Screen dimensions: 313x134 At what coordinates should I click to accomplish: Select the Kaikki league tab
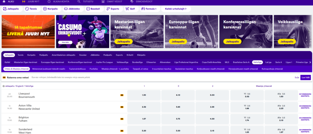(7, 62)
